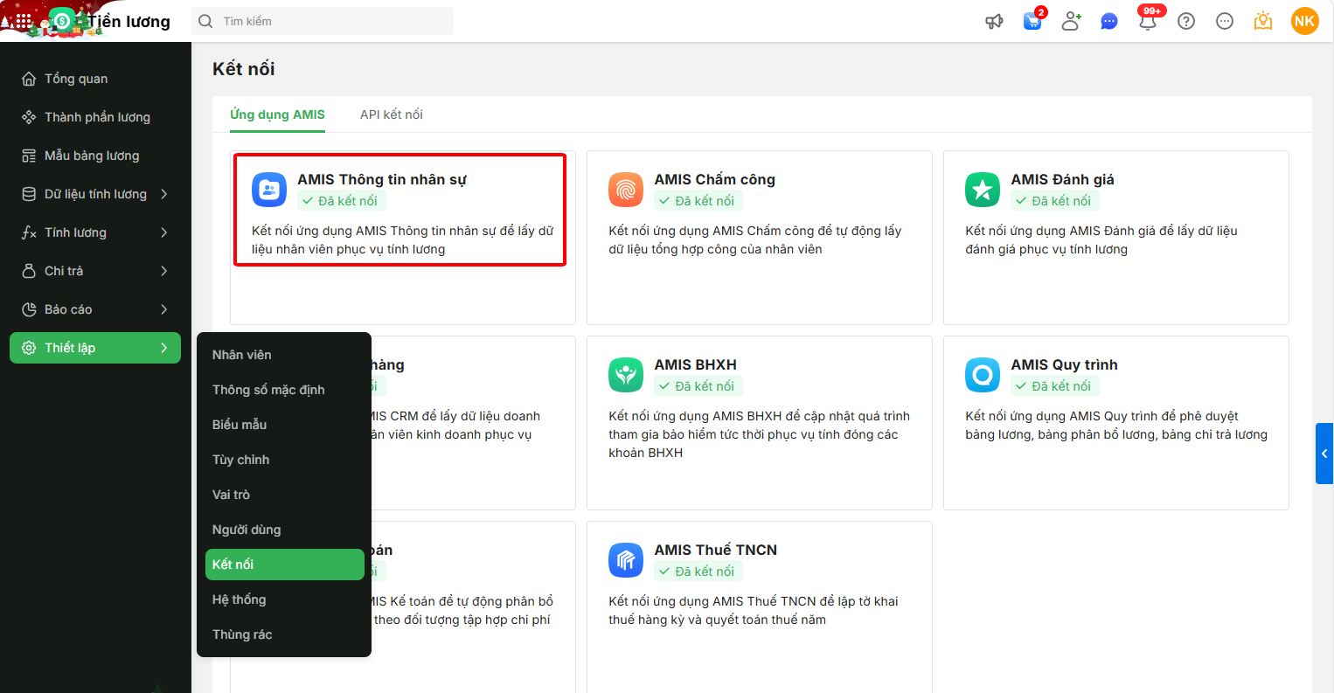Switch to the Ứng dụng AMIS tab

(x=277, y=114)
